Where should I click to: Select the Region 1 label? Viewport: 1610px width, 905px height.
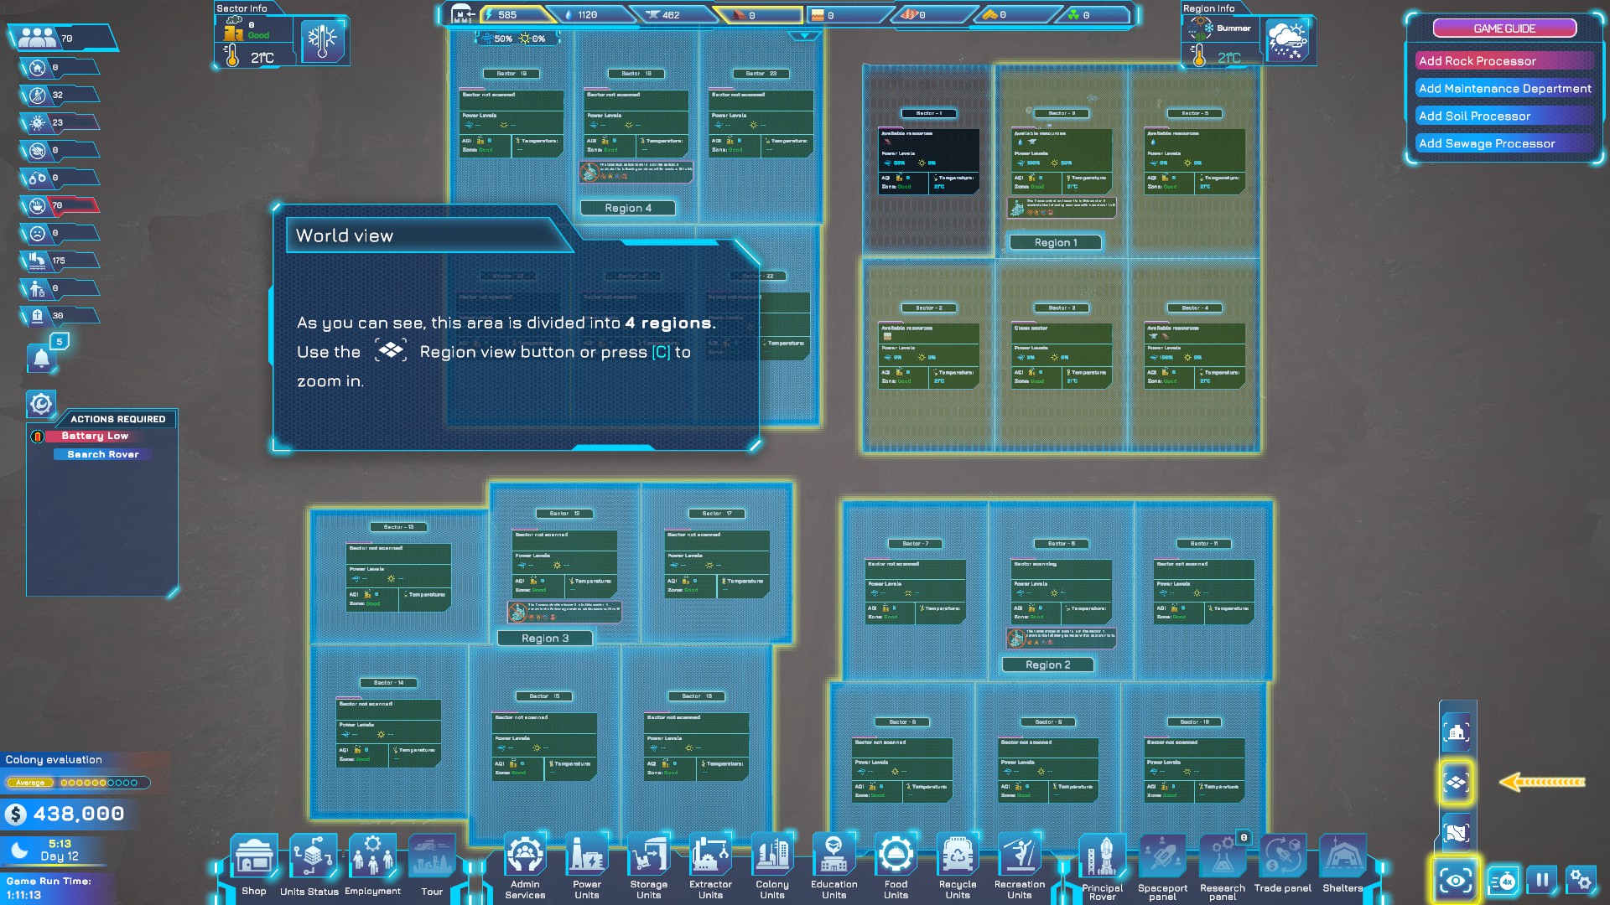(1055, 242)
